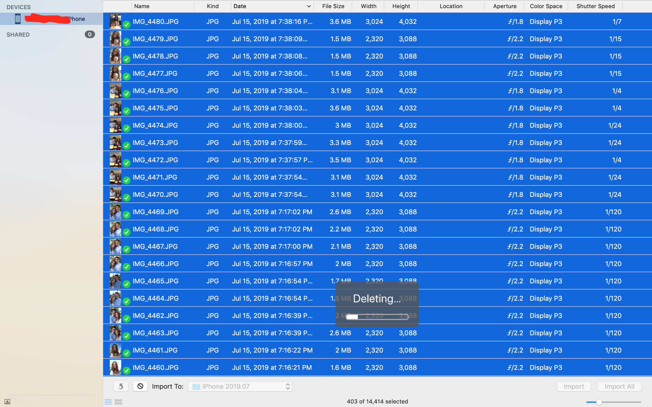Click green checkmark on IMG_4465.JPG
This screenshot has height=407, width=652.
pos(127,284)
